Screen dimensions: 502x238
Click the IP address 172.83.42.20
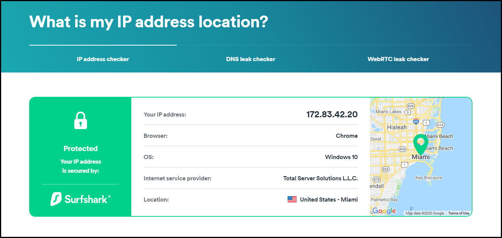pyautogui.click(x=332, y=114)
